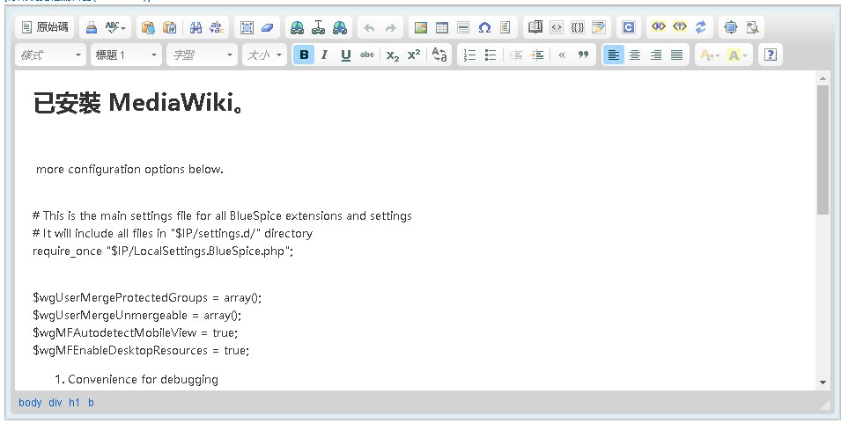Open the background color picker
Screen dimensions: 841x423
(737, 55)
